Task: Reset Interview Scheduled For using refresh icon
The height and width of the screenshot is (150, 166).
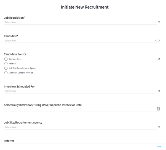Action: point(159,91)
